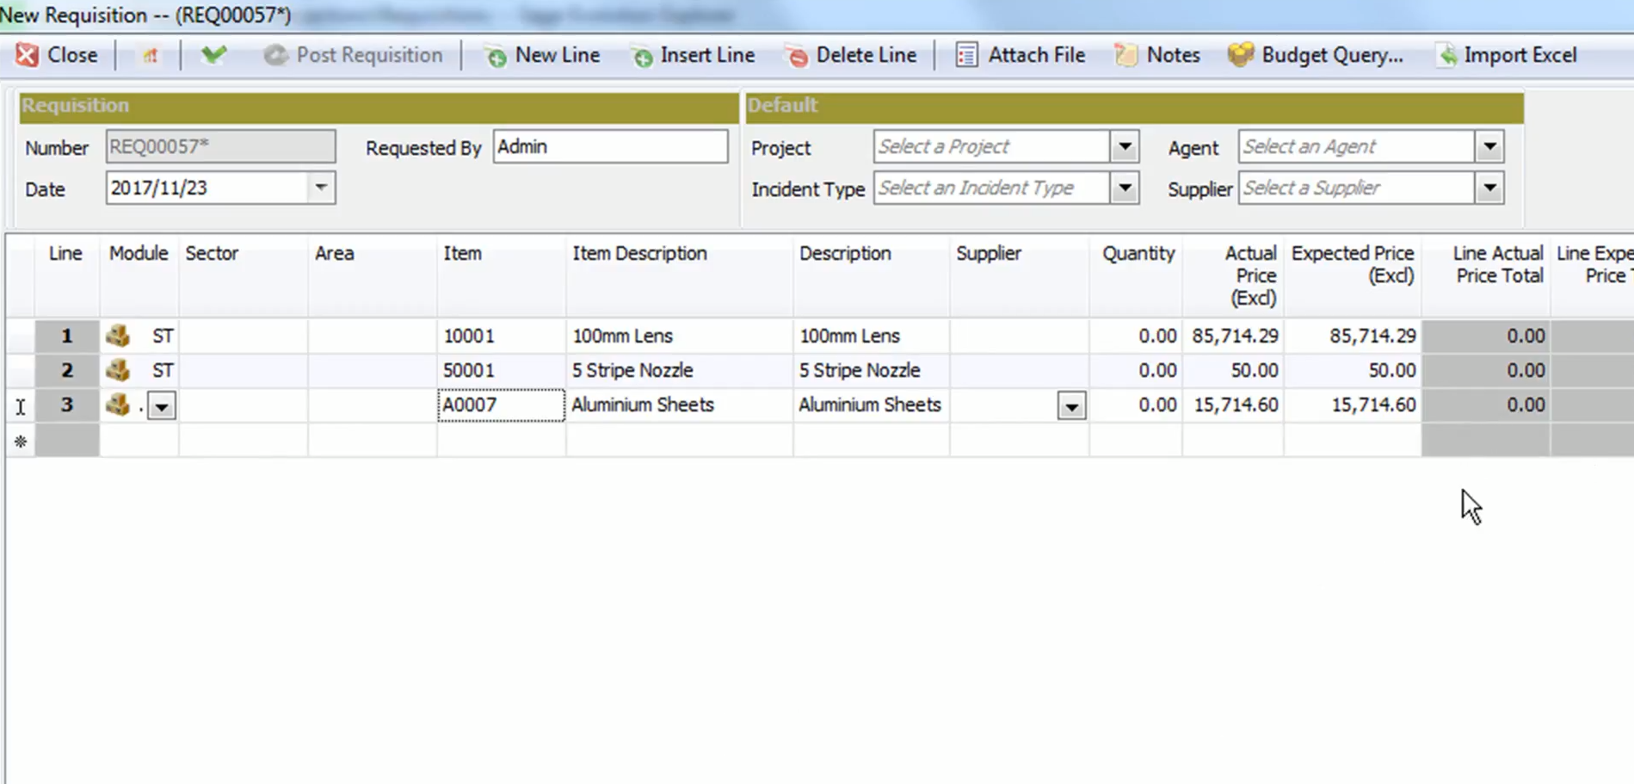Select the Item cell containing A0007
The width and height of the screenshot is (1634, 784).
(x=499, y=404)
